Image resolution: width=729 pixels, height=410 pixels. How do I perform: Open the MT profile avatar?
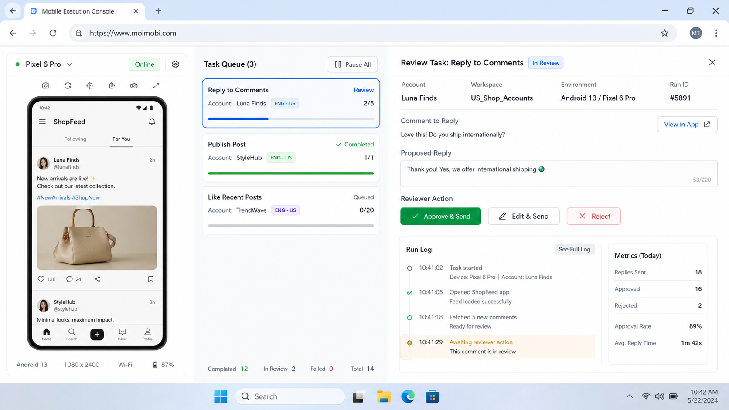pos(695,33)
